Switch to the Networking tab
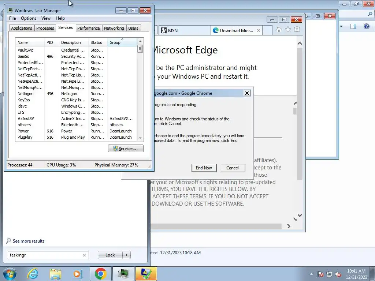This screenshot has height=281, width=375. coord(114,28)
